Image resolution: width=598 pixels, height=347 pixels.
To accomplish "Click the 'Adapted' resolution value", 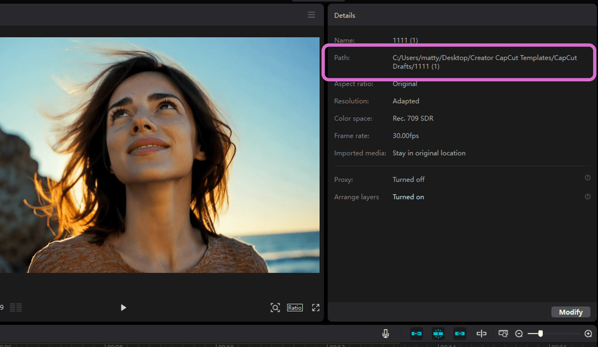I will 406,101.
